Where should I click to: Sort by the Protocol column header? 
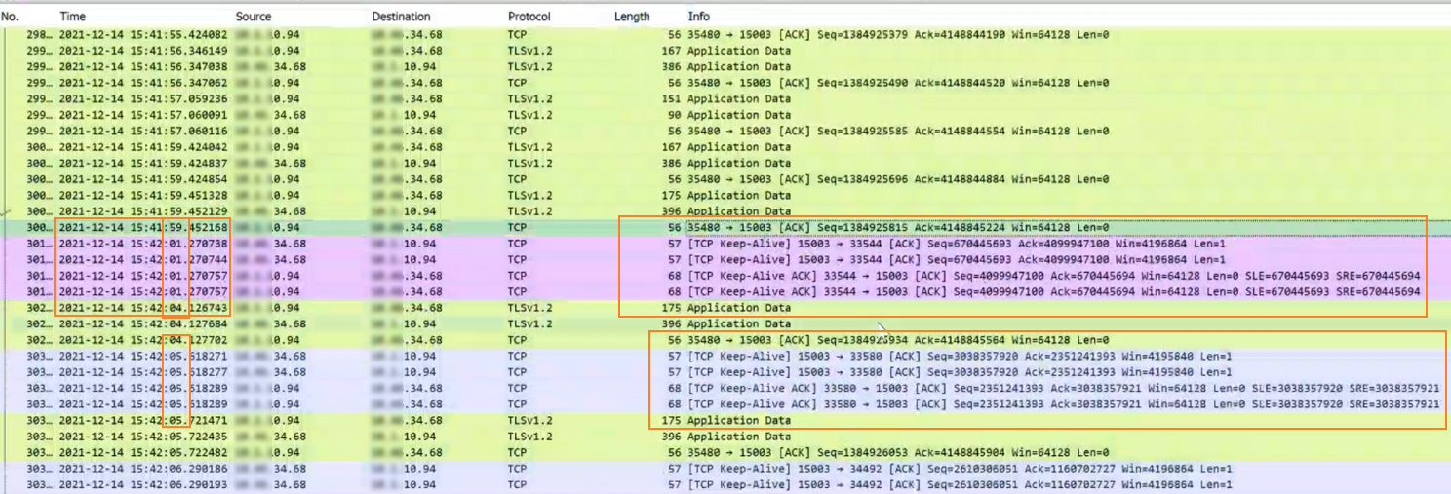click(529, 17)
